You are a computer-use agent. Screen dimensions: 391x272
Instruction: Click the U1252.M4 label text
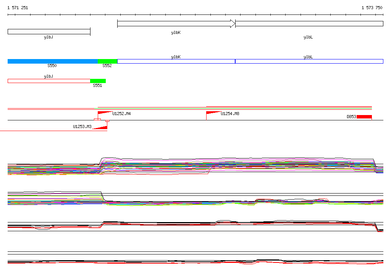pyautogui.click(x=121, y=114)
